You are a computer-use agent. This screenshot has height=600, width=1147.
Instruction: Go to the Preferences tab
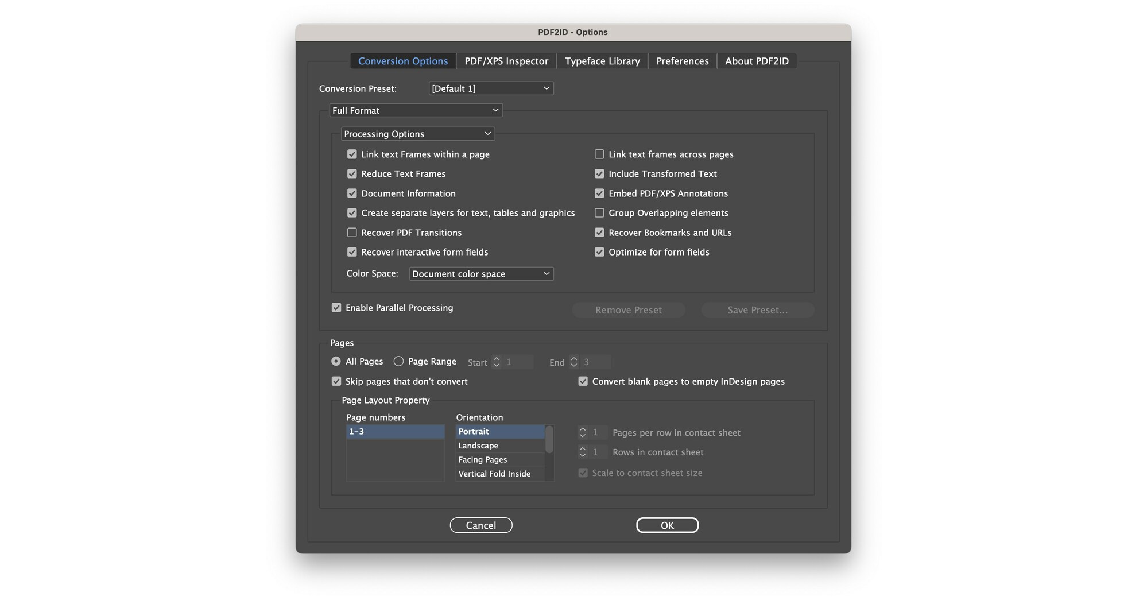click(x=681, y=61)
